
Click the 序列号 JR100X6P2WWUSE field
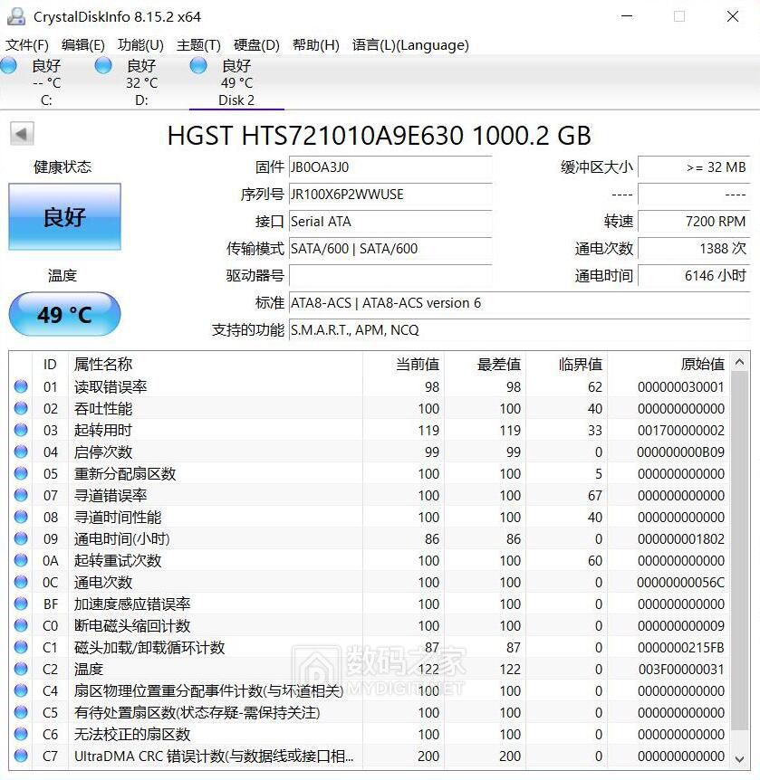pos(390,194)
